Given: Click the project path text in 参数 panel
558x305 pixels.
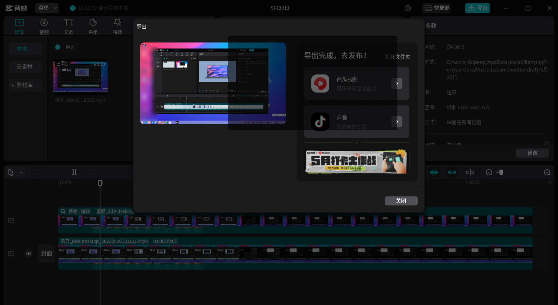Looking at the screenshot, I should pyautogui.click(x=497, y=70).
